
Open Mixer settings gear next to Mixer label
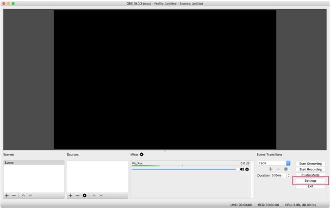coord(142,155)
